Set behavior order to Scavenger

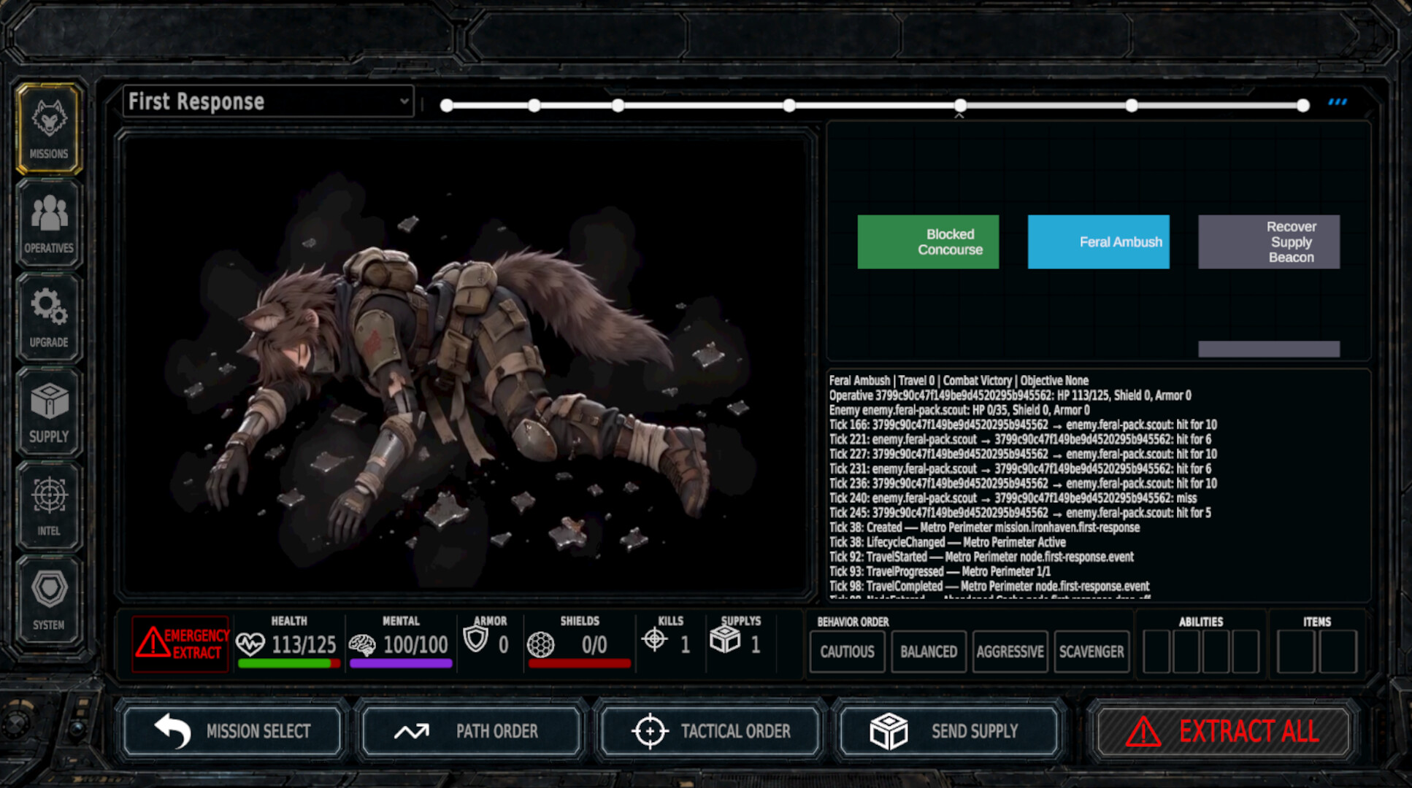(1091, 652)
